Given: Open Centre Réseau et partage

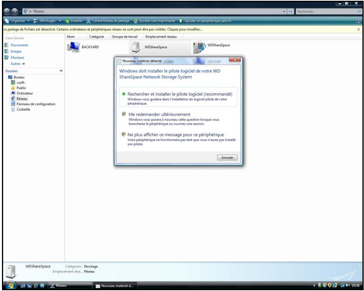Looking at the screenshot, I should click(x=108, y=21).
